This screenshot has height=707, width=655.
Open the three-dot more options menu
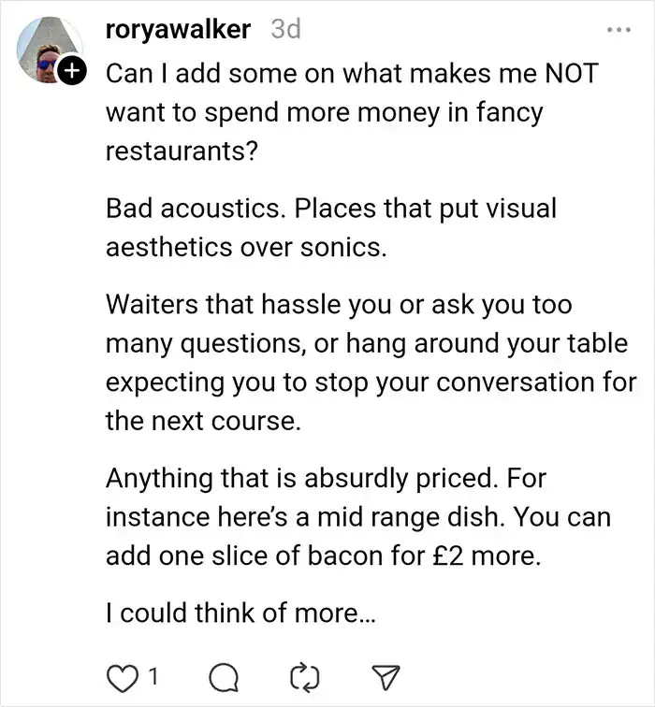pos(619,30)
